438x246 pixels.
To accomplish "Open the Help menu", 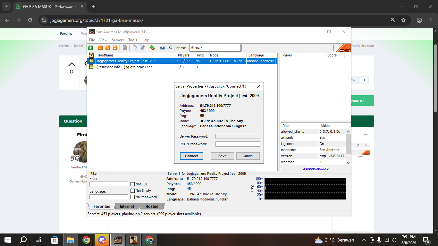I will coord(145,40).
